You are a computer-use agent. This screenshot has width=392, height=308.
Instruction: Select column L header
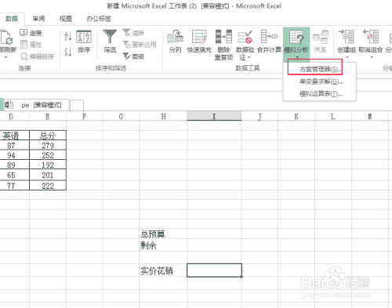coord(332,116)
